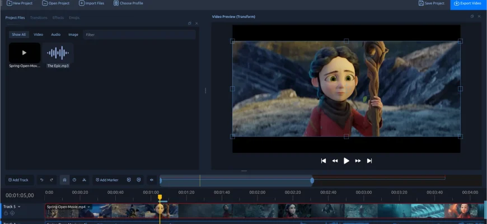The height and width of the screenshot is (224, 487).
Task: Open an existing project via Open Project
Action: [56, 3]
